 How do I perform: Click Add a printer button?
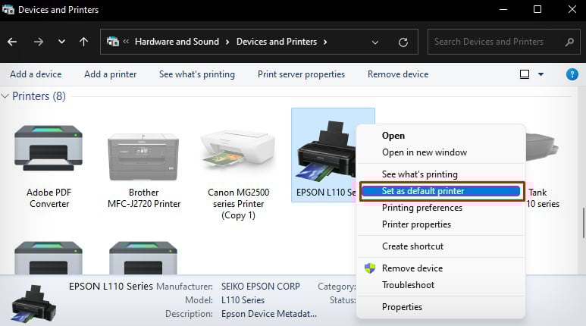(110, 74)
